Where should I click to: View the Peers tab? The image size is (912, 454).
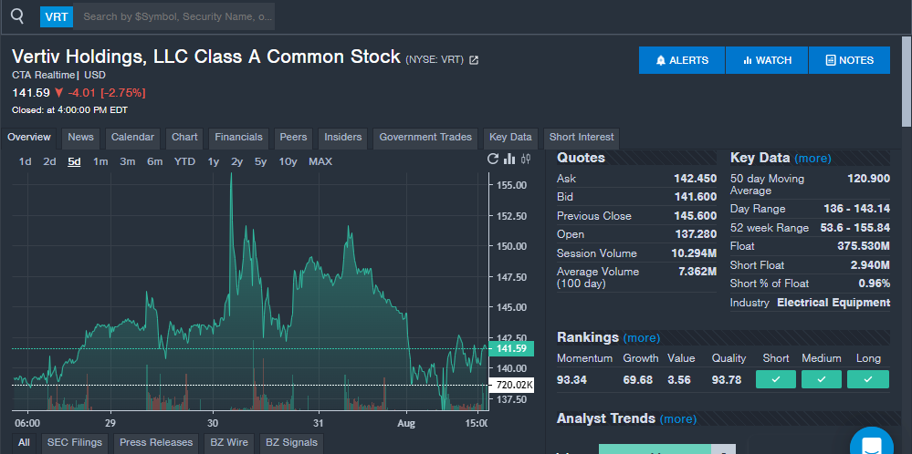293,138
